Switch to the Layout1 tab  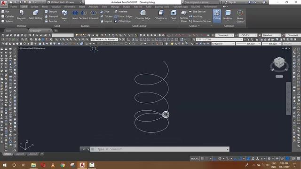20,154
